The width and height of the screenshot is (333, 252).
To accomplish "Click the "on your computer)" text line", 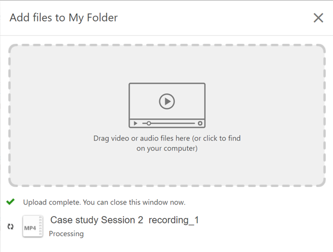I will (167, 148).
